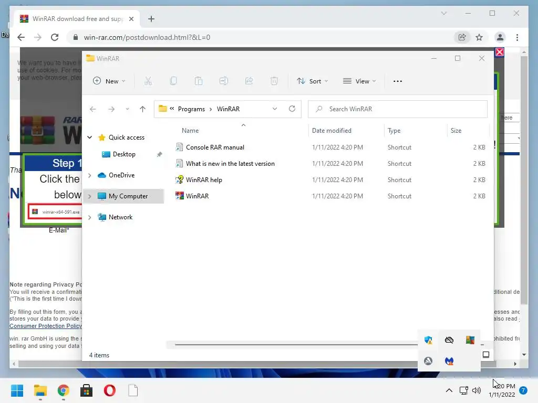Screen dimensions: 538x403
Task: Click Chrome page vertical scrollbar
Action: click(524, 180)
